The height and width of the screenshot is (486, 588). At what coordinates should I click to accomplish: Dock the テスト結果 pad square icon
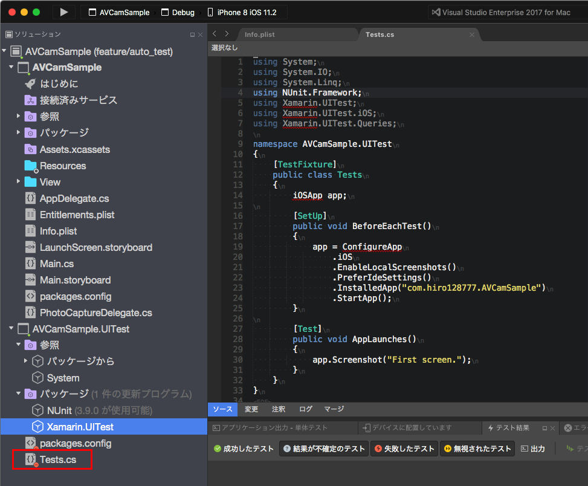tap(545, 428)
